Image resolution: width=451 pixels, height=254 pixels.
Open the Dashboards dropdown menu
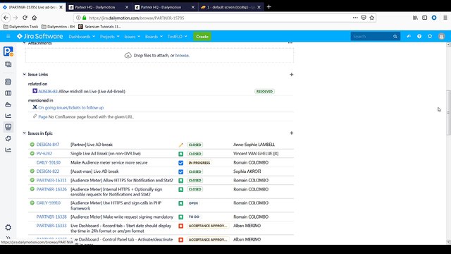point(82,37)
